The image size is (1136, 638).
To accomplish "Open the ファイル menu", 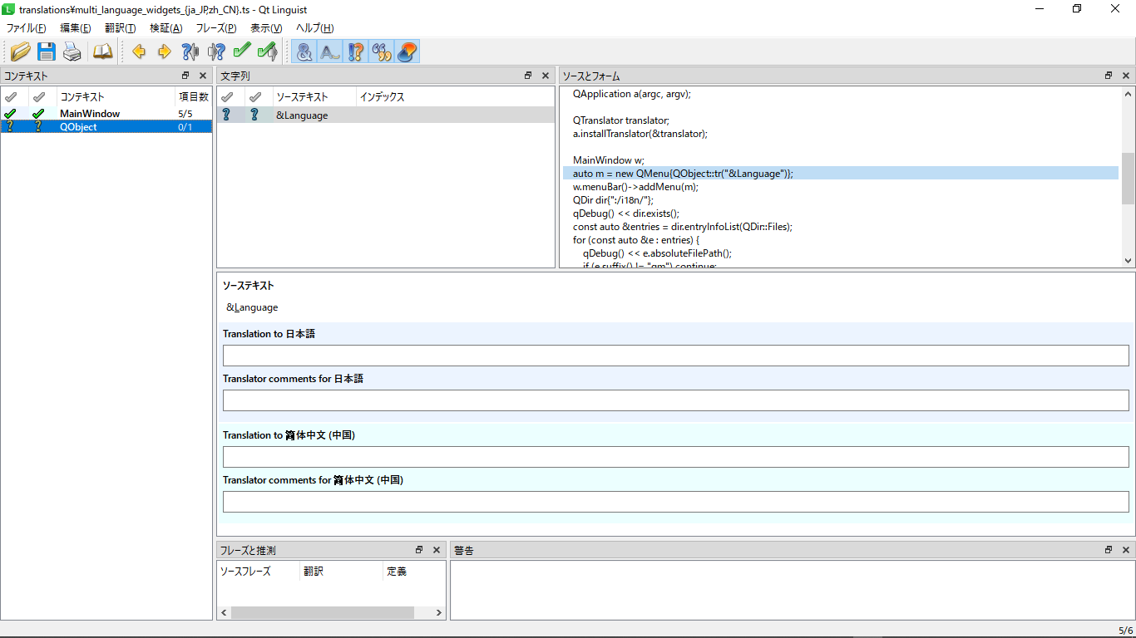I will (x=27, y=28).
